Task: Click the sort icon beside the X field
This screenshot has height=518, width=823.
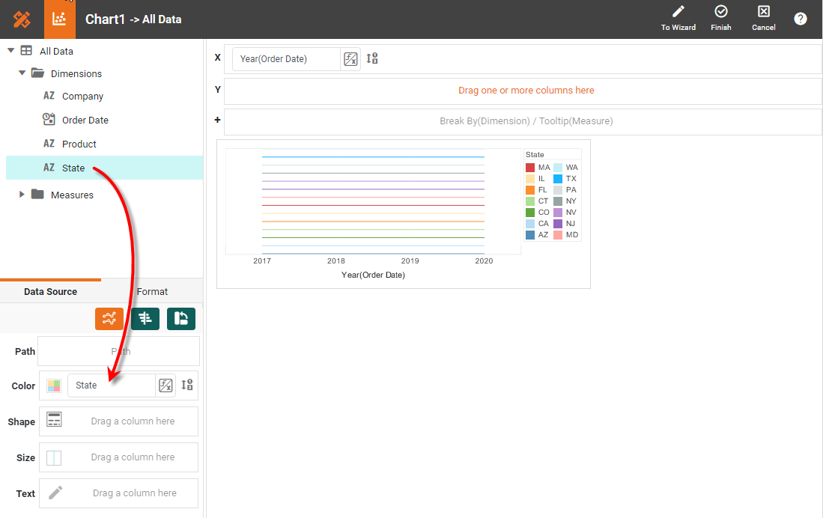Action: [x=372, y=58]
